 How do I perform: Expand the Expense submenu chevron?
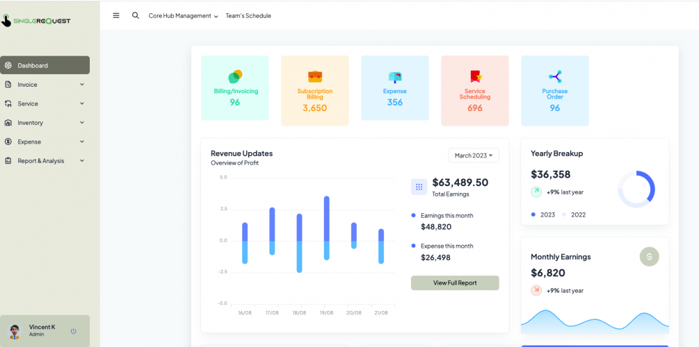(82, 142)
